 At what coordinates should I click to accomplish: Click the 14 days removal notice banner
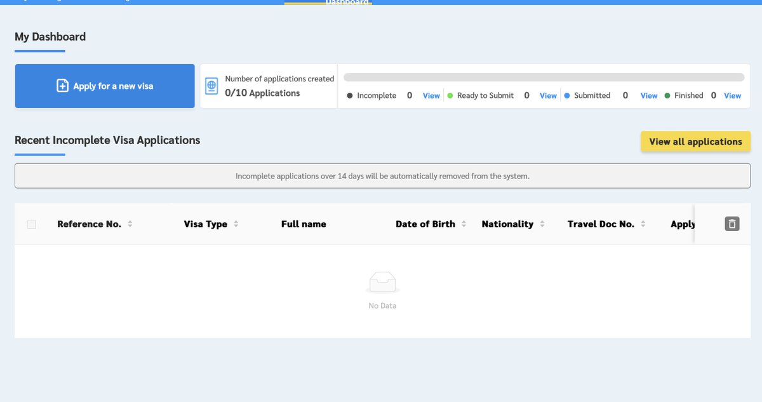[x=382, y=176]
